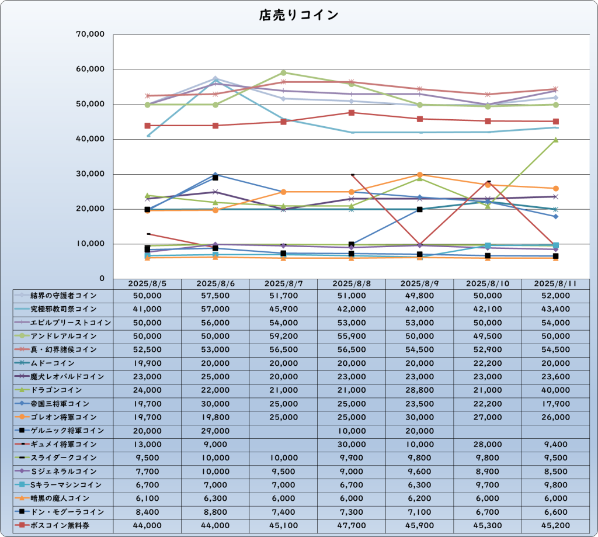
Task: Click 52,900 in 真・幻界諸侯コイン row
Action: (488, 349)
